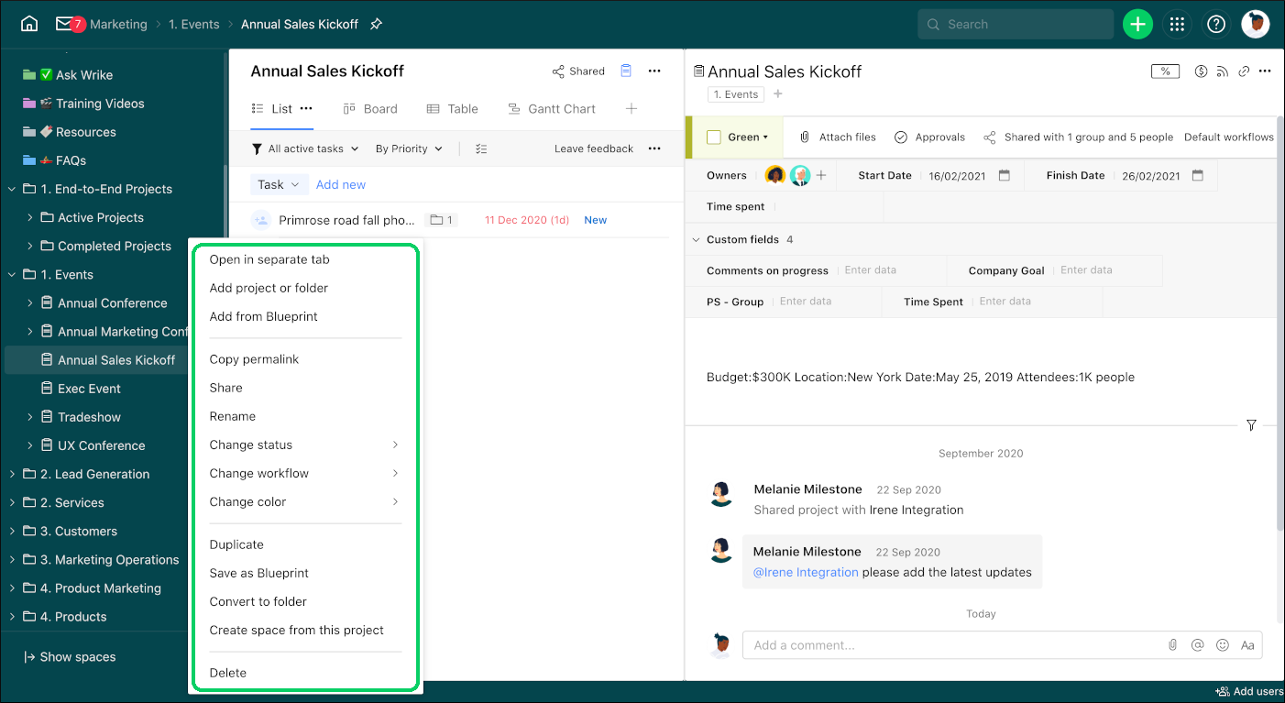Open the Green status dropdown
This screenshot has height=703, width=1285.
pos(748,137)
